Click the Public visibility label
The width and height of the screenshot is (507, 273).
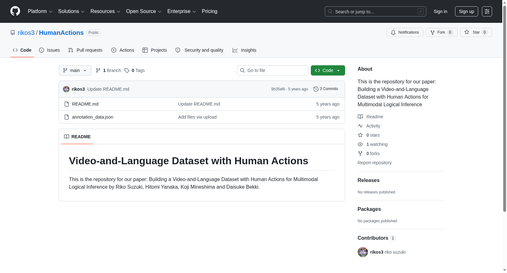pos(93,33)
